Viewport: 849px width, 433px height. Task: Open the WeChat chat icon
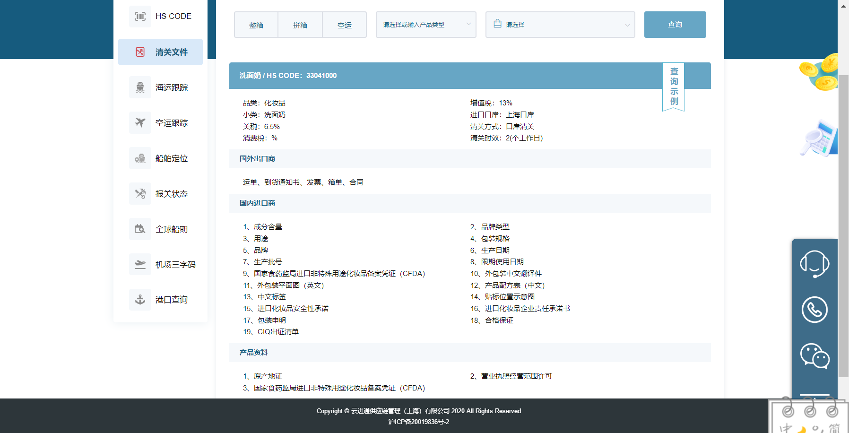[814, 355]
